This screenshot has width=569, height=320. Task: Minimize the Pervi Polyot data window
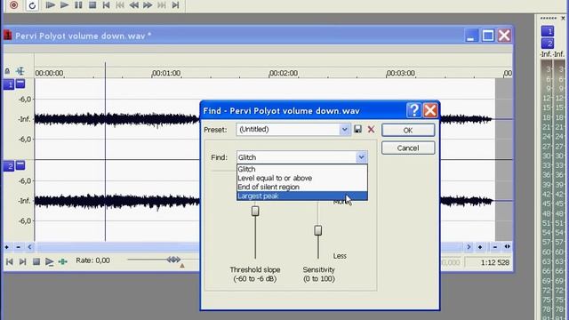point(471,36)
